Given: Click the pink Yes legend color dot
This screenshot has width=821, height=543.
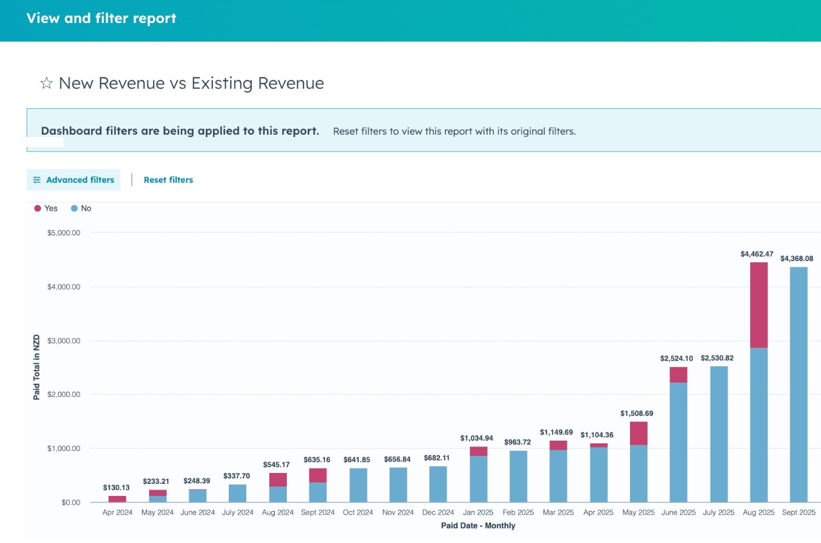Looking at the screenshot, I should click(x=38, y=209).
